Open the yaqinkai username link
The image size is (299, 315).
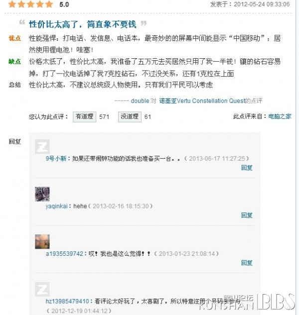(56, 206)
